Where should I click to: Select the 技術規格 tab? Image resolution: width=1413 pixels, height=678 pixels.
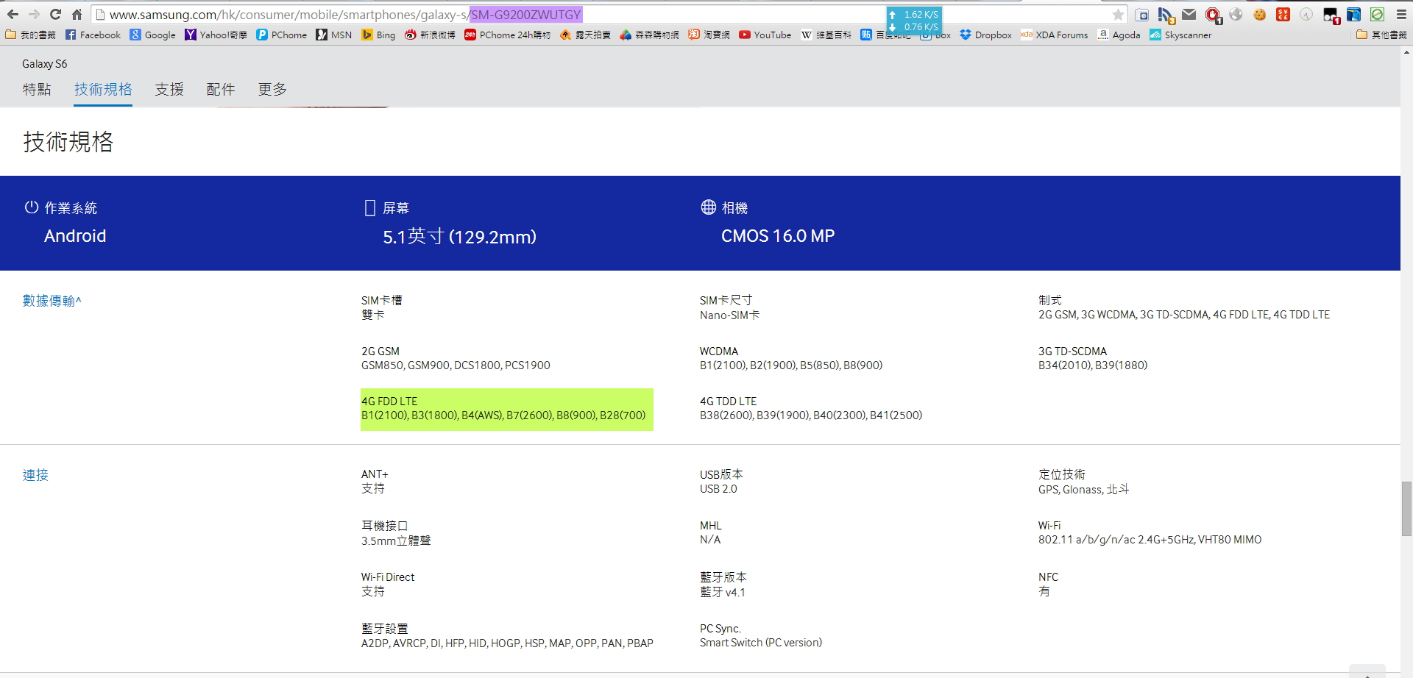(103, 89)
